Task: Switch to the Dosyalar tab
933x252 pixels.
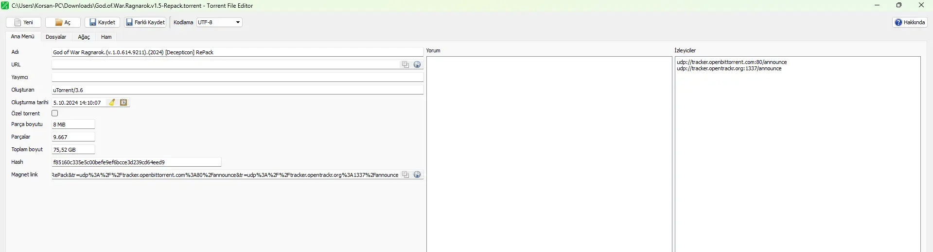Action: coord(56,37)
